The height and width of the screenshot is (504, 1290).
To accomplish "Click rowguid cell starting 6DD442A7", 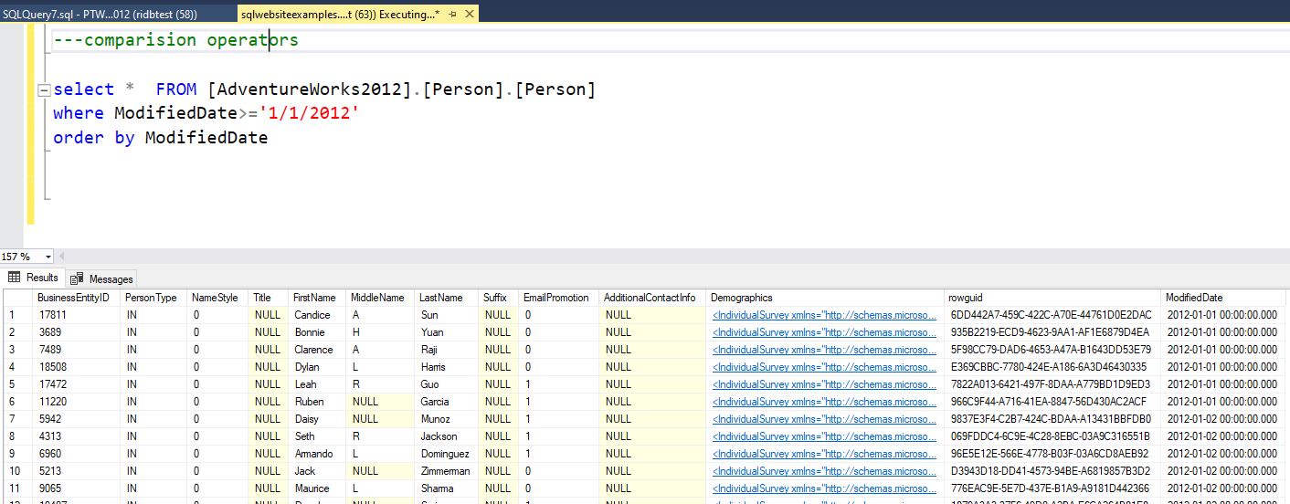I will pyautogui.click(x=1052, y=315).
